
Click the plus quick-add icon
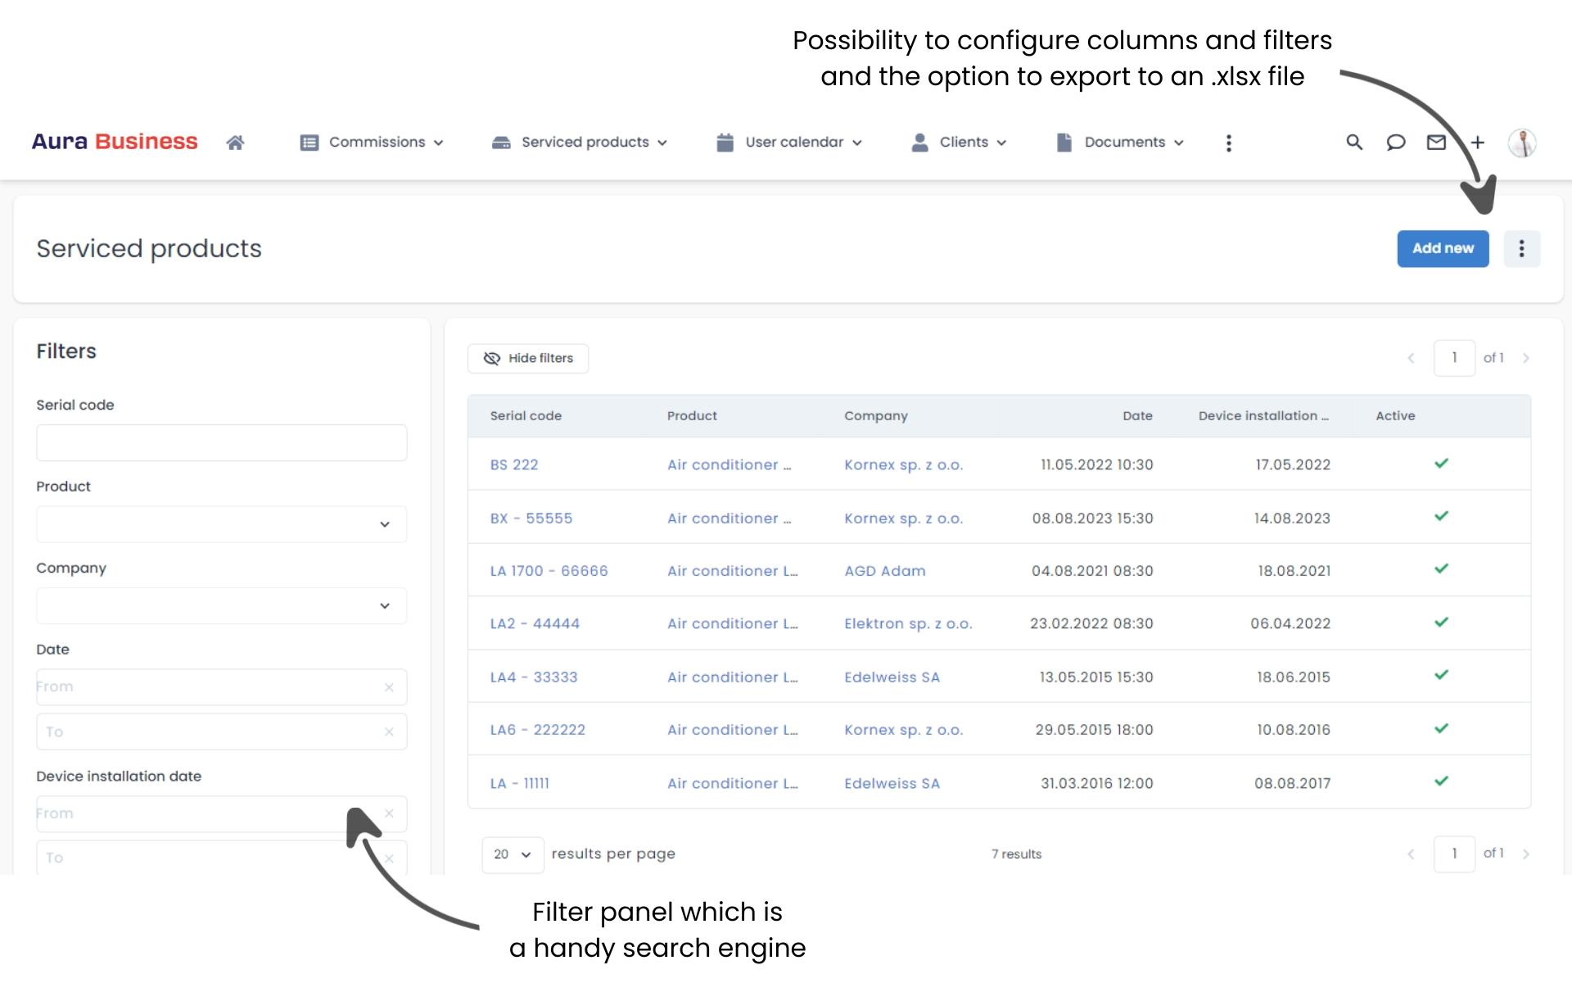[x=1478, y=143]
